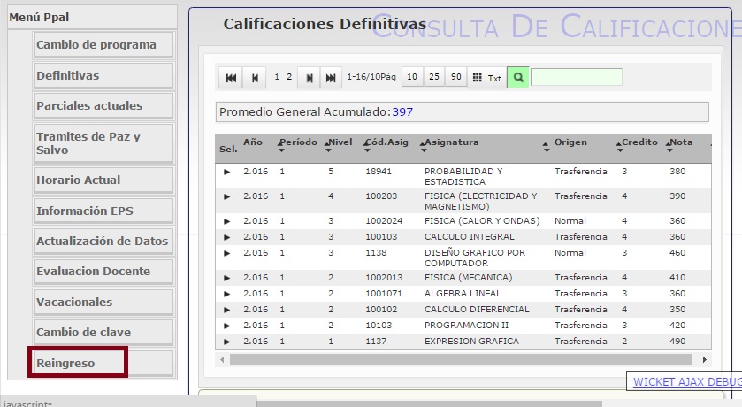Click the search text field
Image resolution: width=742 pixels, height=407 pixels.
click(576, 78)
